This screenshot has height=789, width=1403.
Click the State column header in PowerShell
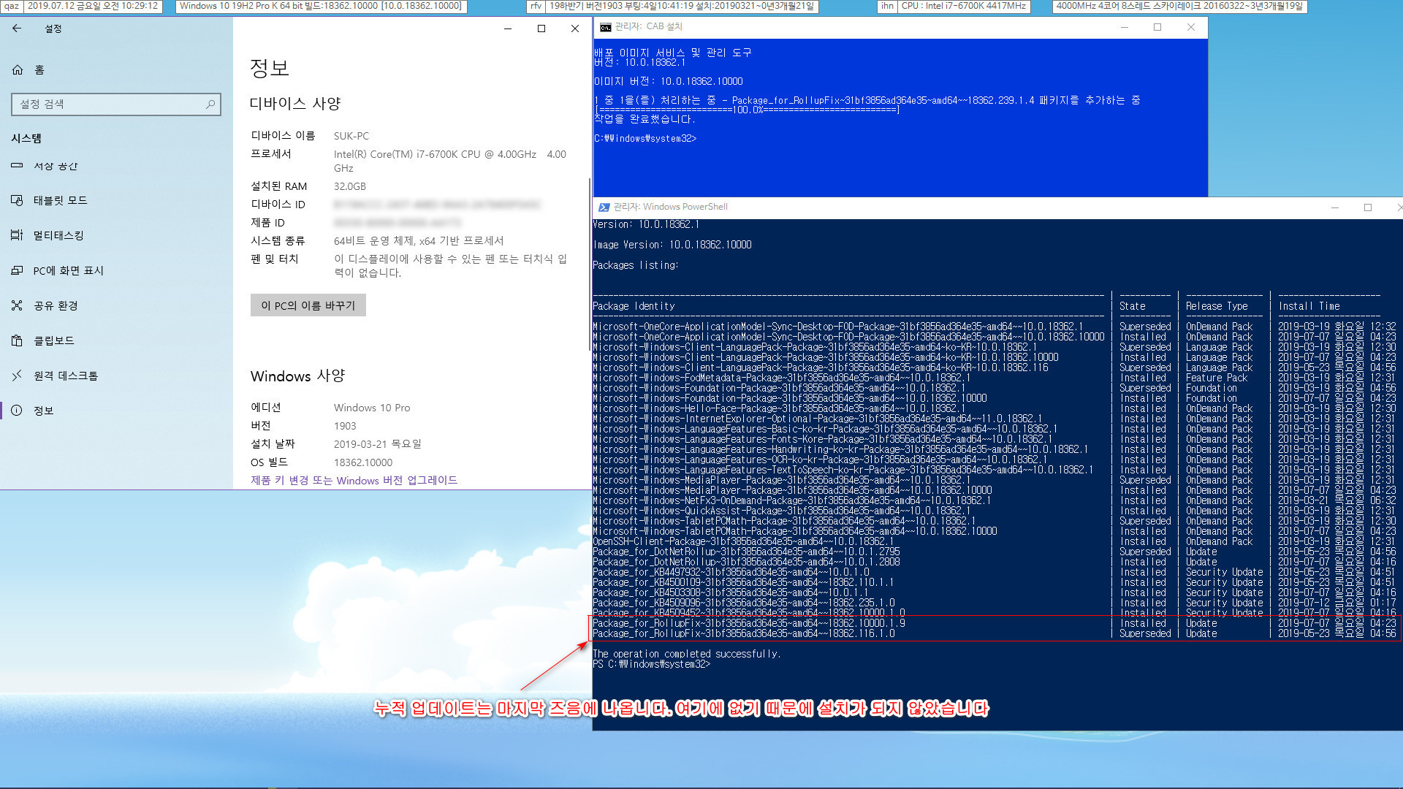(1133, 306)
